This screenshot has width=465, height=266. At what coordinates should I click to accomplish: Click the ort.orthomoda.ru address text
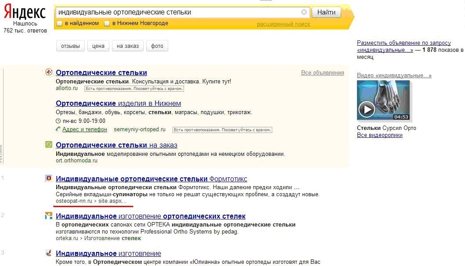76,160
